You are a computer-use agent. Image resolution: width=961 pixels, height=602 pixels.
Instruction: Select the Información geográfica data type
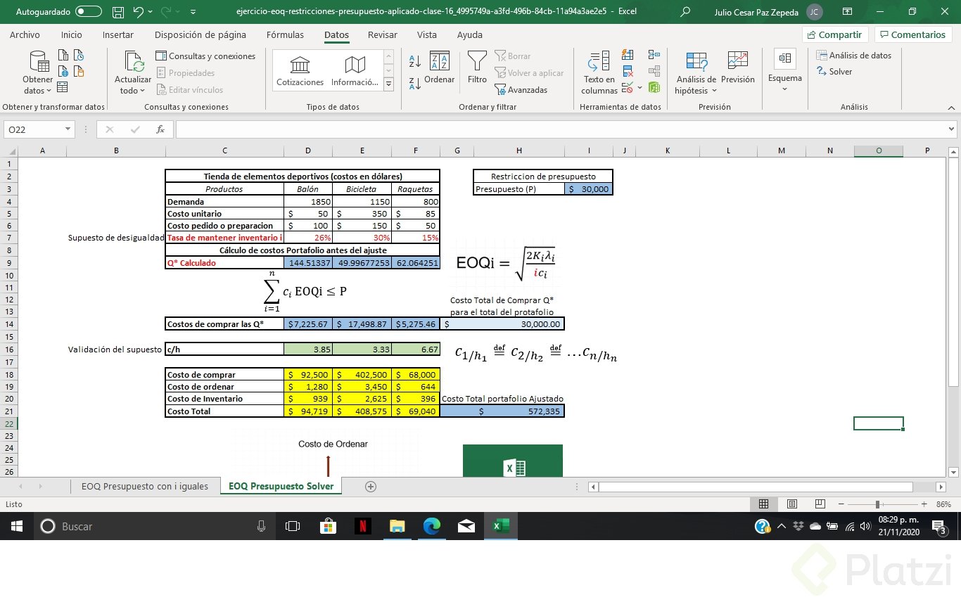(354, 70)
